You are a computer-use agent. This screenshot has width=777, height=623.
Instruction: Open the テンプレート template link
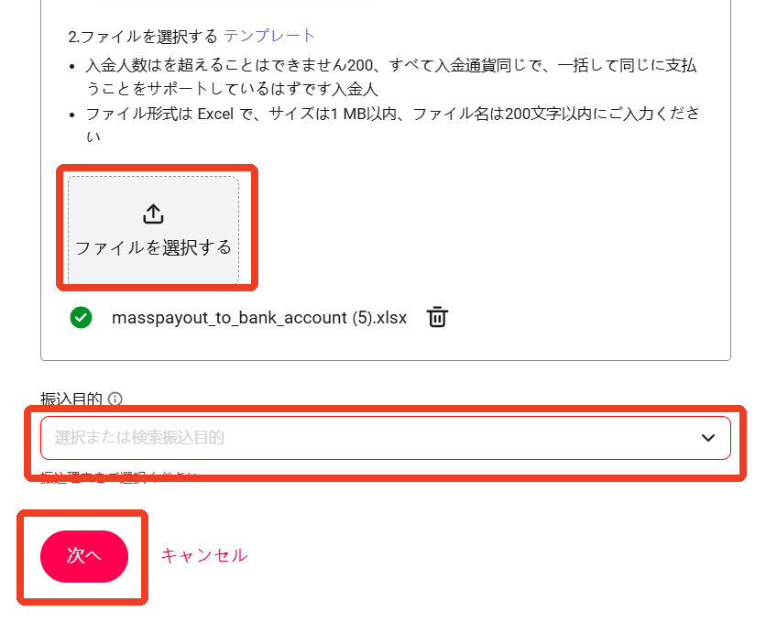(x=269, y=36)
